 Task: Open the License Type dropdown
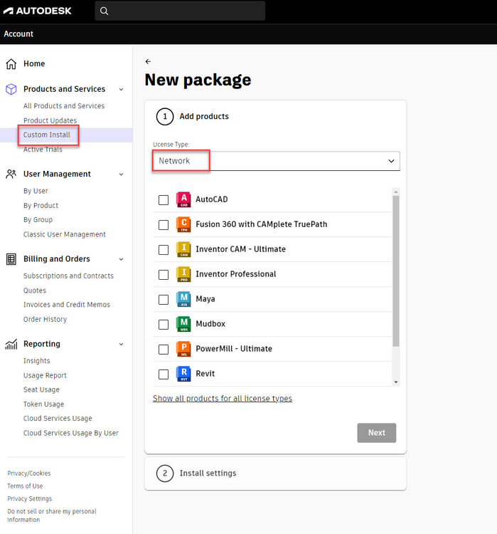pyautogui.click(x=276, y=161)
